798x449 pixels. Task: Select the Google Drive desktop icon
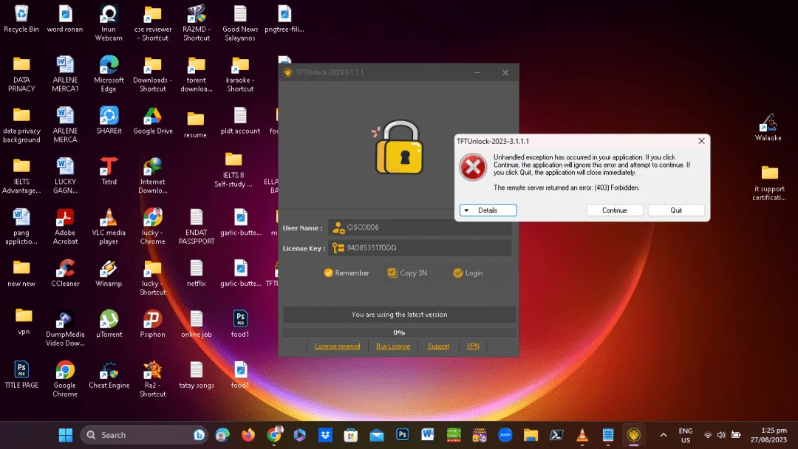[x=153, y=120]
